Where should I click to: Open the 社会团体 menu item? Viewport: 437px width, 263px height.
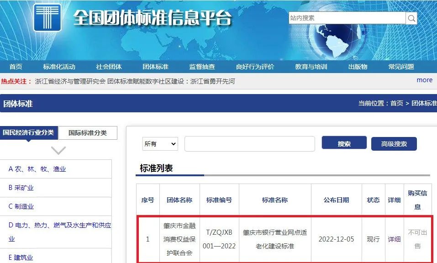pyautogui.click(x=109, y=67)
